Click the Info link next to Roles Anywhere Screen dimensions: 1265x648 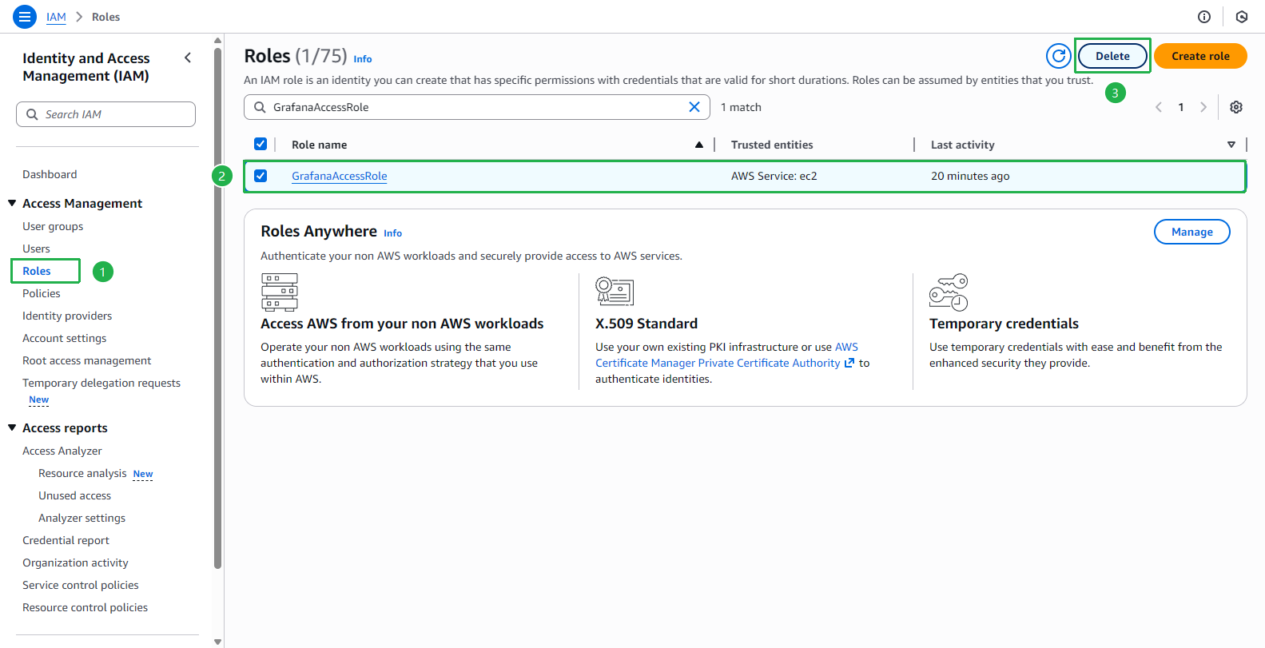392,233
